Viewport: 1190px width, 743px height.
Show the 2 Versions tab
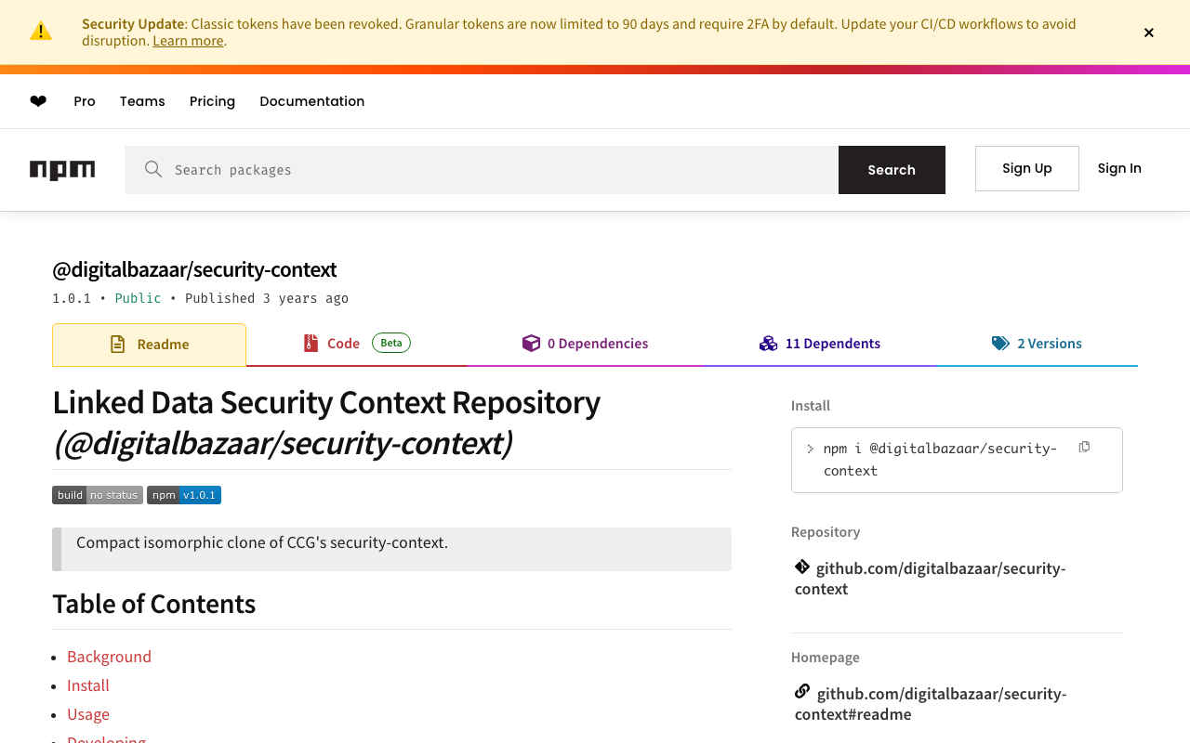[x=1037, y=344]
